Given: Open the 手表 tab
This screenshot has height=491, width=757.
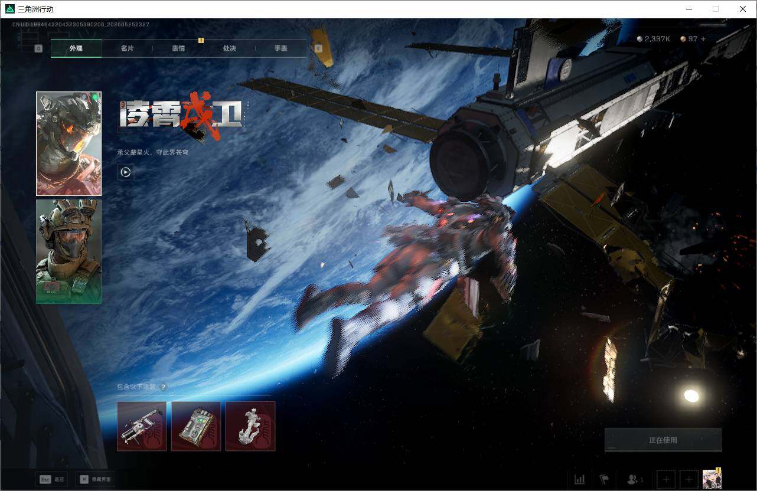Looking at the screenshot, I should pos(280,48).
